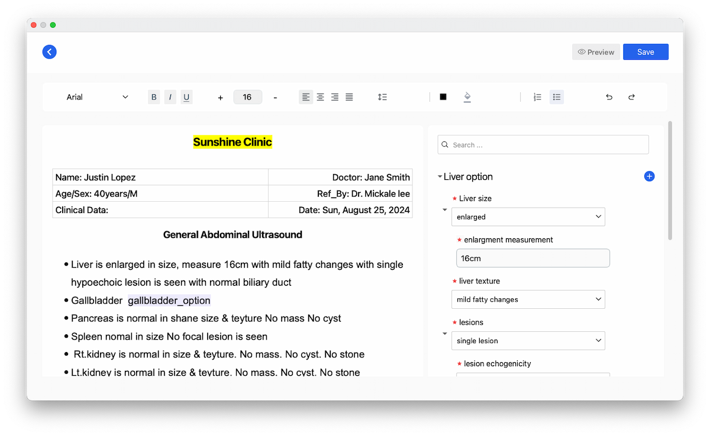Image resolution: width=710 pixels, height=436 pixels.
Task: Open the Arial font family dropdown
Action: (97, 97)
